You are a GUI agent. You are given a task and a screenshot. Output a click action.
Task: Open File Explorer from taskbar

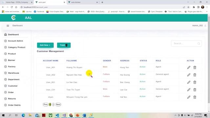tap(30, 115)
